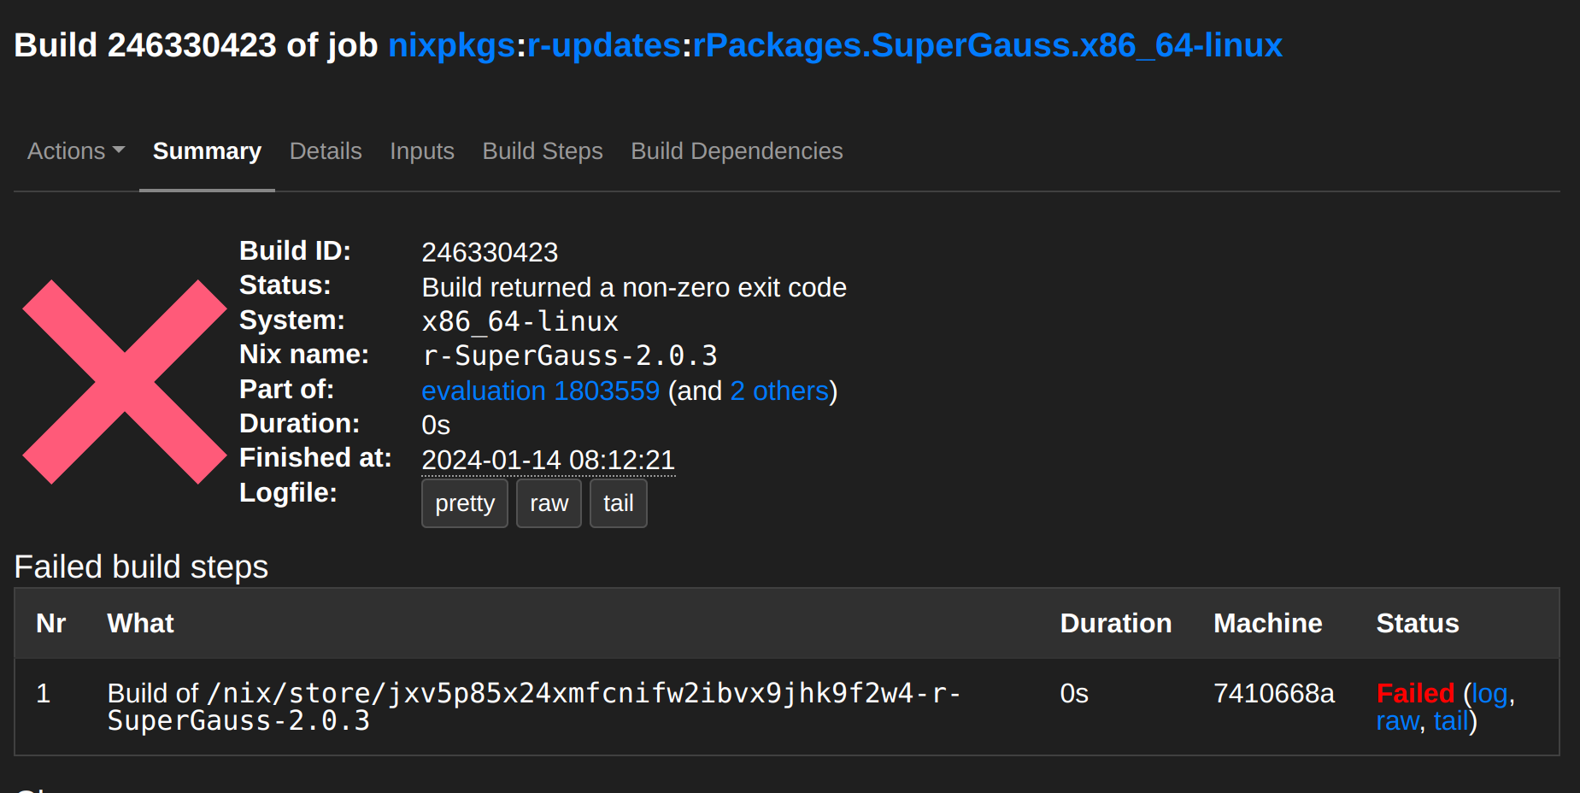Viewport: 1580px width, 793px height.
Task: Click the summary Duration value 0s
Action: [x=436, y=425]
